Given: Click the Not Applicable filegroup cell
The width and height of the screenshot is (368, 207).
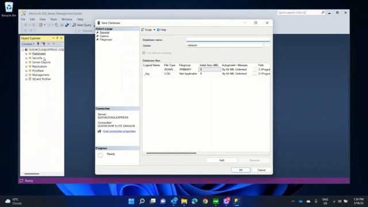Looking at the screenshot, I should (188, 74).
